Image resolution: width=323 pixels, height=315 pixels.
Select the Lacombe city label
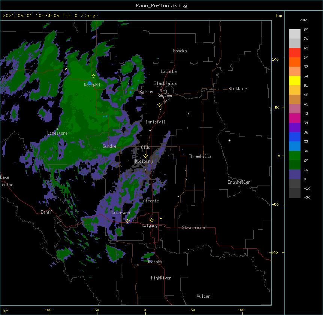[x=169, y=71]
